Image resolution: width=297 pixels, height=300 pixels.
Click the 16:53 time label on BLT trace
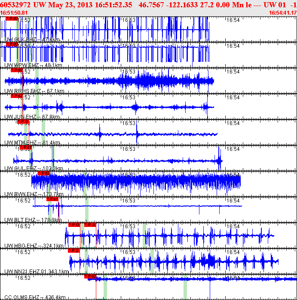tap(129, 201)
